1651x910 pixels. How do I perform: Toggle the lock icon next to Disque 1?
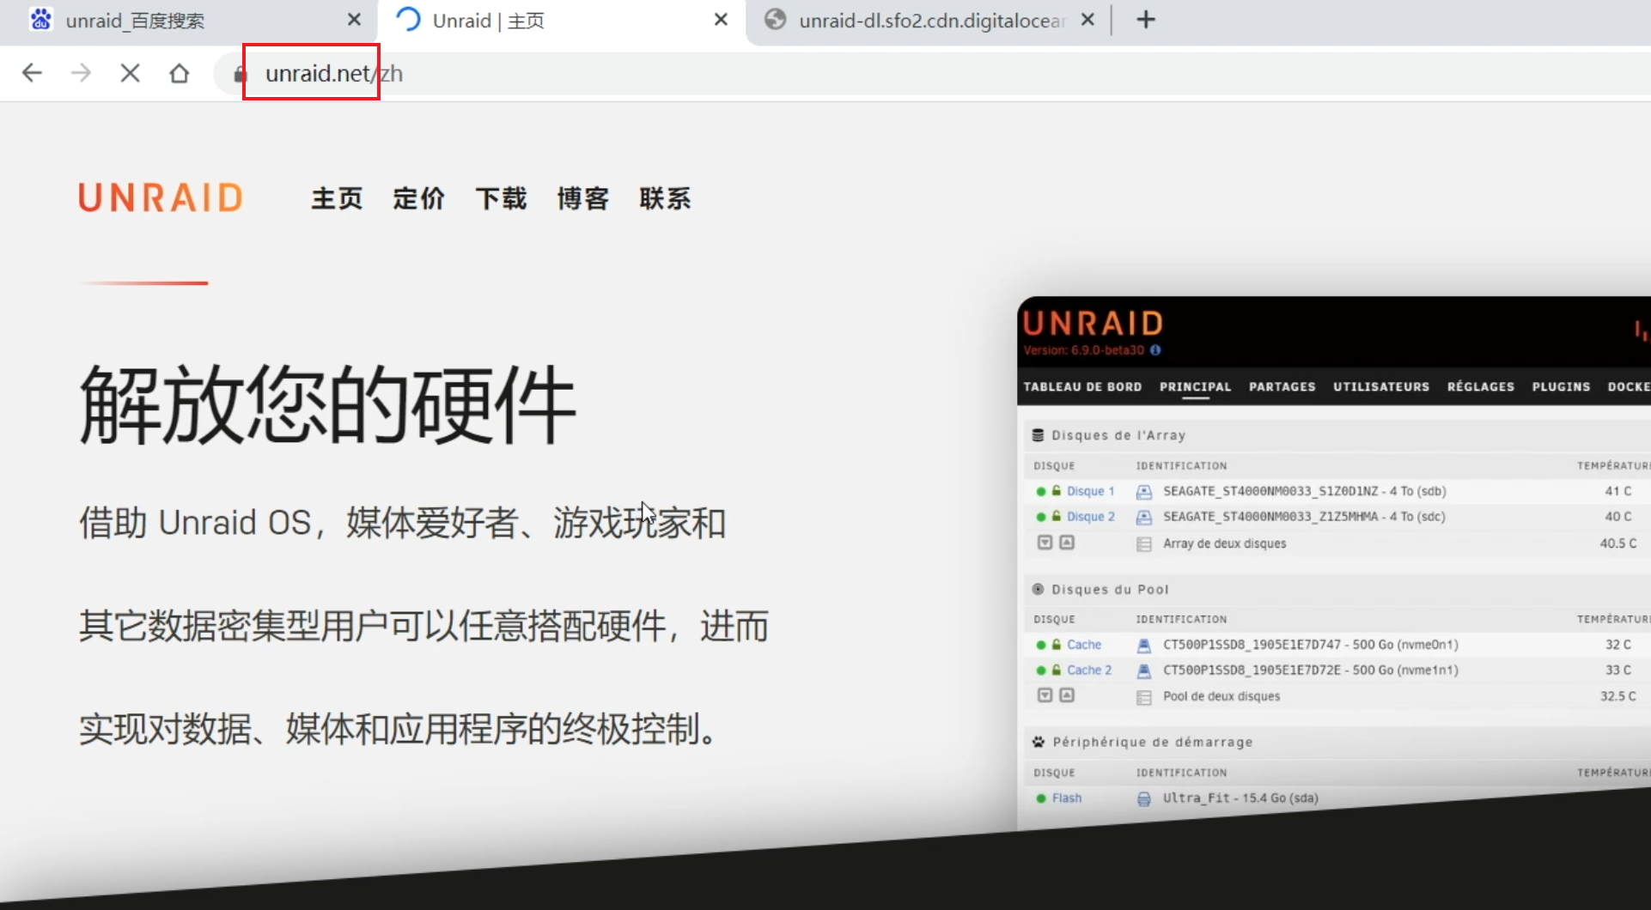[1056, 491]
